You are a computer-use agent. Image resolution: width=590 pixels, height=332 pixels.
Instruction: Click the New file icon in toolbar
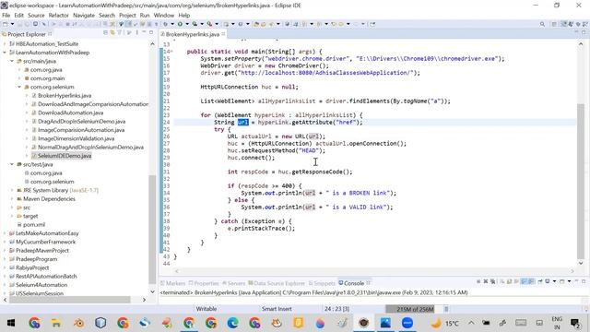pos(6,24)
